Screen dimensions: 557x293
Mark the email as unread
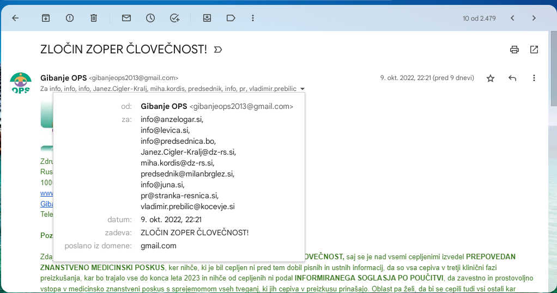coord(126,18)
